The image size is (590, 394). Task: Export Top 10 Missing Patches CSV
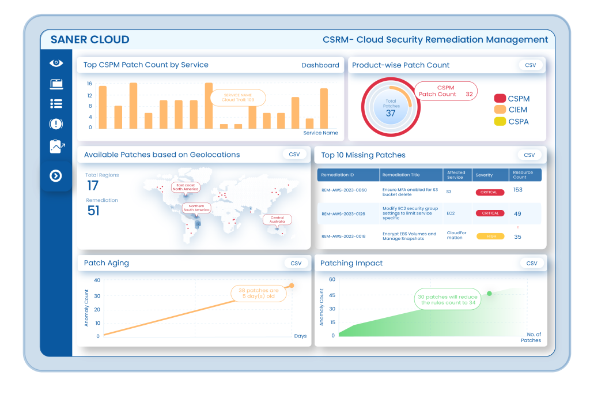tap(530, 155)
